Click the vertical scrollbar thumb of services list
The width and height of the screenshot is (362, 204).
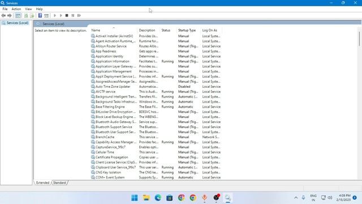(x=360, y=39)
